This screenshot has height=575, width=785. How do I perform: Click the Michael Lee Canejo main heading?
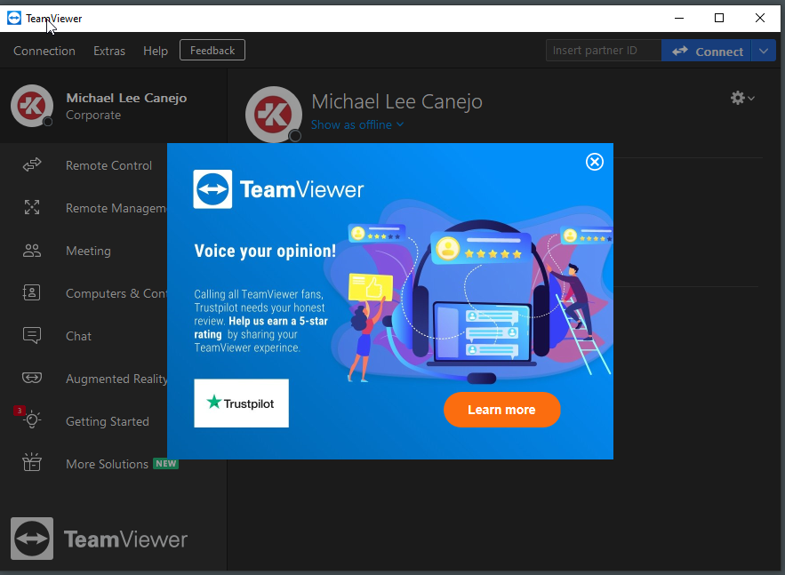[x=397, y=102]
